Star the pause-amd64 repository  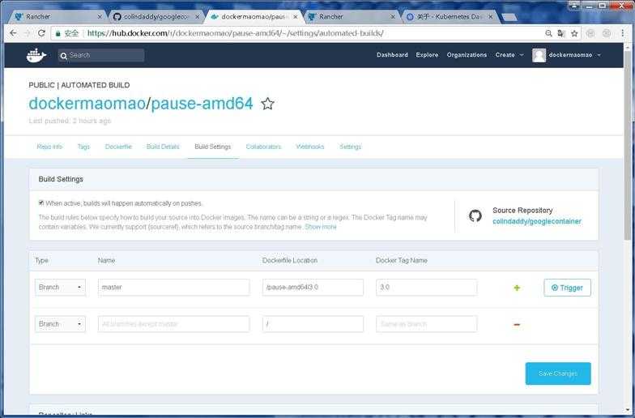[x=267, y=104]
